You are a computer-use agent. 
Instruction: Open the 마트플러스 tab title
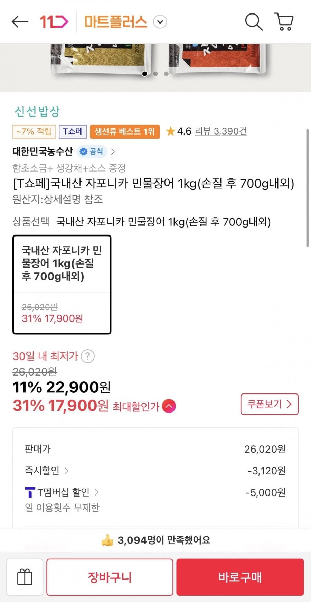pyautogui.click(x=116, y=22)
